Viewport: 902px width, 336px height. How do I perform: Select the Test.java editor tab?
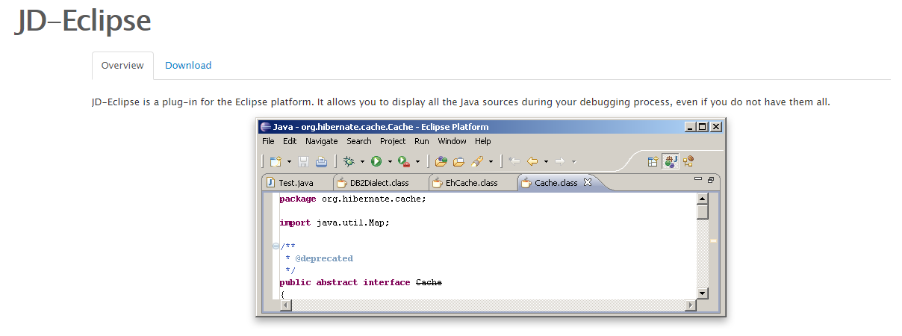point(296,182)
